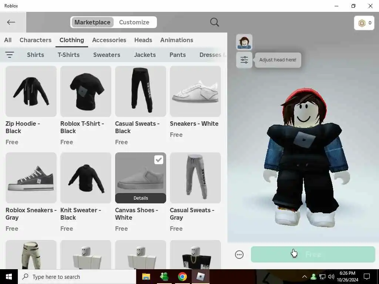This screenshot has height=284, width=379.
Task: Click Free price under Sneakers - White
Action: [176, 135]
